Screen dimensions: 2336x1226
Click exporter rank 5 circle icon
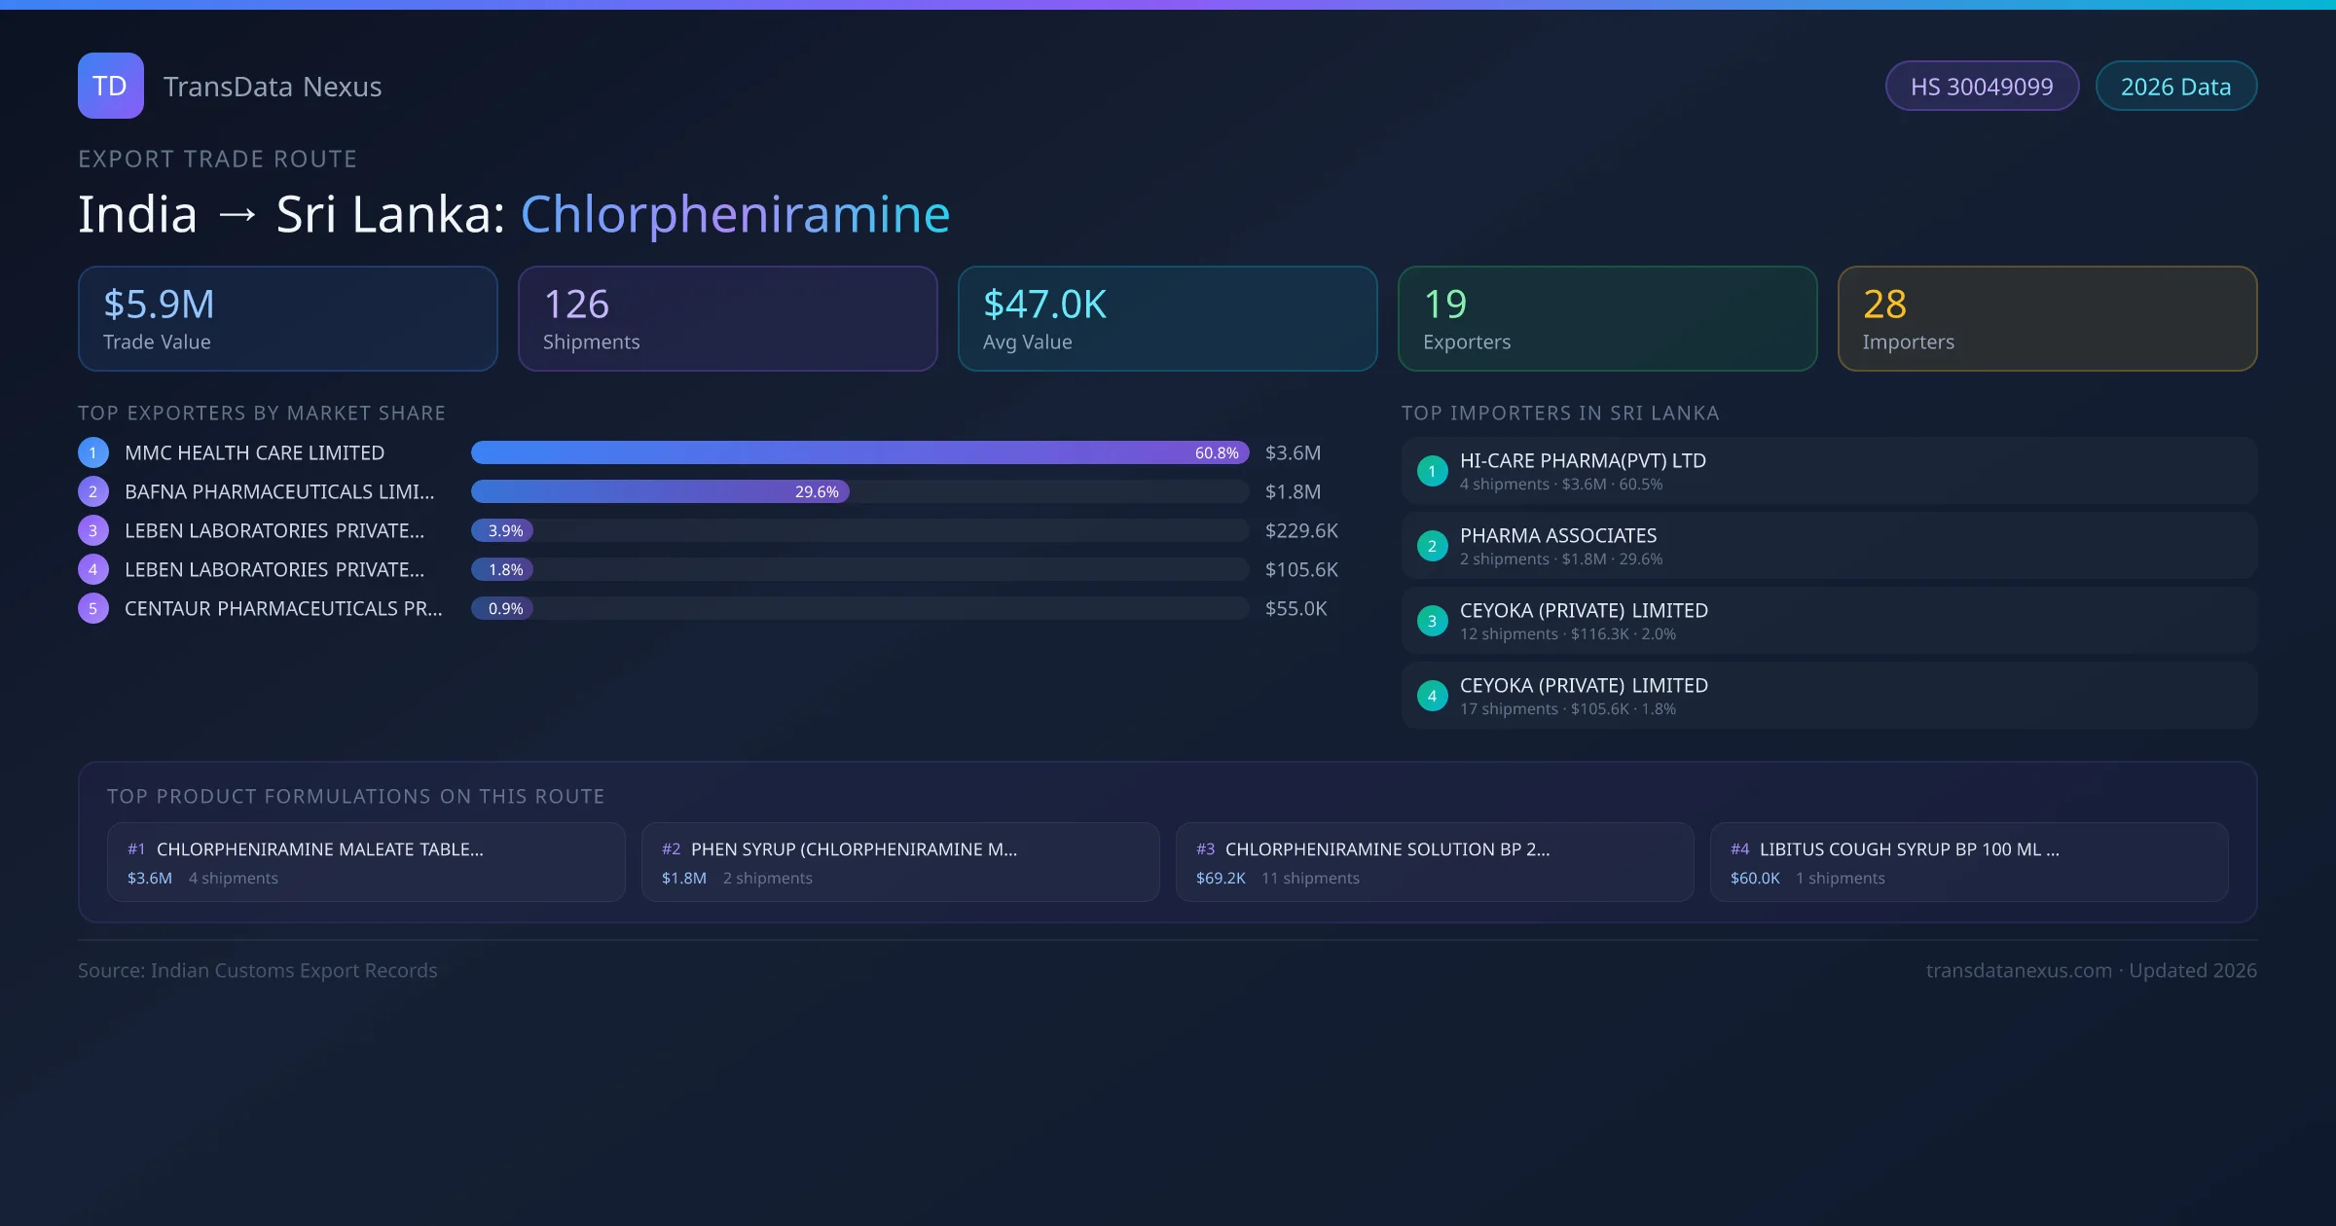pos(92,608)
